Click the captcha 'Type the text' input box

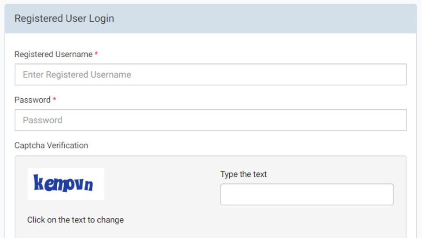tap(307, 194)
